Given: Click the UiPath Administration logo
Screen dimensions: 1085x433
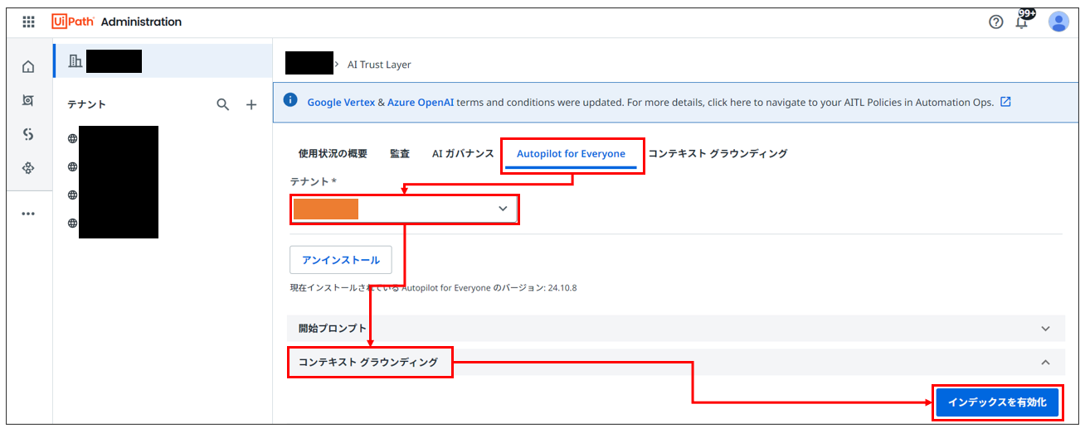Looking at the screenshot, I should click(x=116, y=22).
